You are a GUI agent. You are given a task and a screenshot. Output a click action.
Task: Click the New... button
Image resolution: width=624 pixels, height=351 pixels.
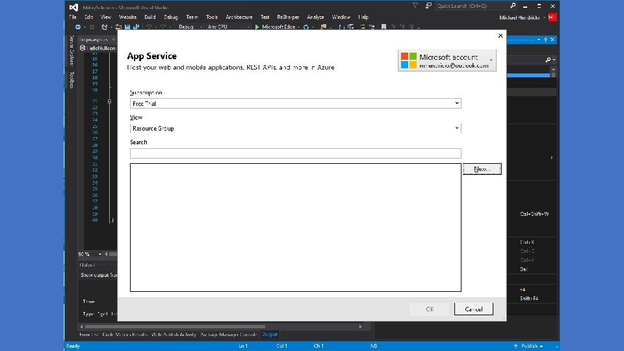coord(482,169)
